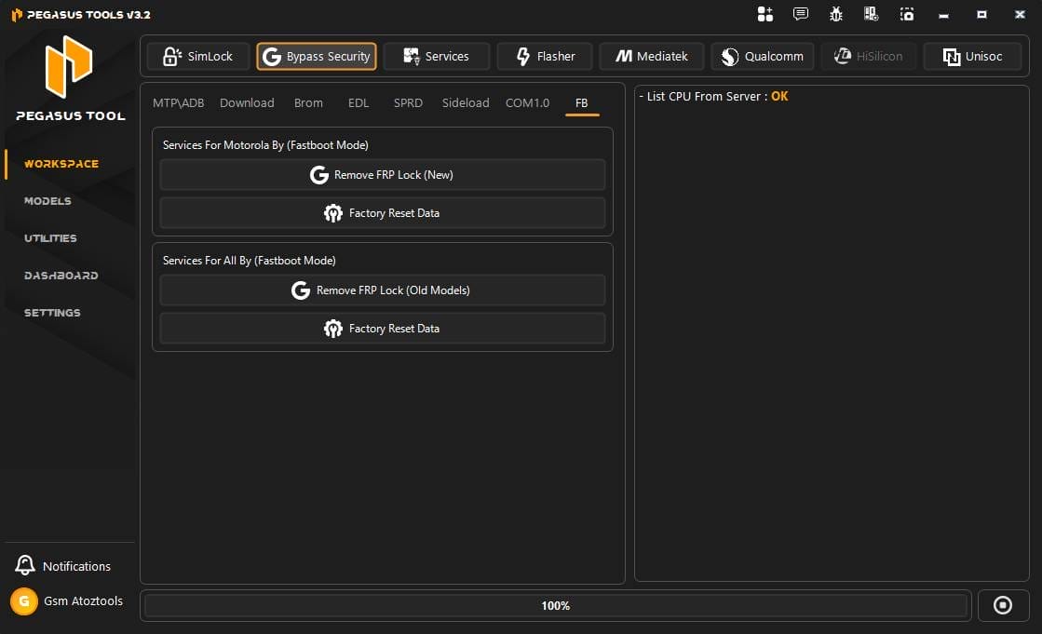Select the Brom tab
Viewport: 1042px width, 634px height.
pos(308,103)
